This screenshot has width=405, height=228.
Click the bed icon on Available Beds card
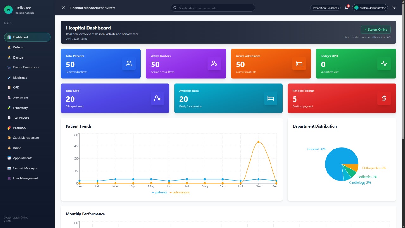tap(271, 98)
